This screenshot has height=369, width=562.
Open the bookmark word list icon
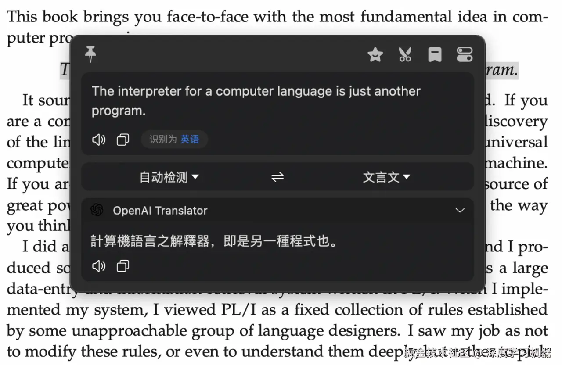[x=435, y=54]
